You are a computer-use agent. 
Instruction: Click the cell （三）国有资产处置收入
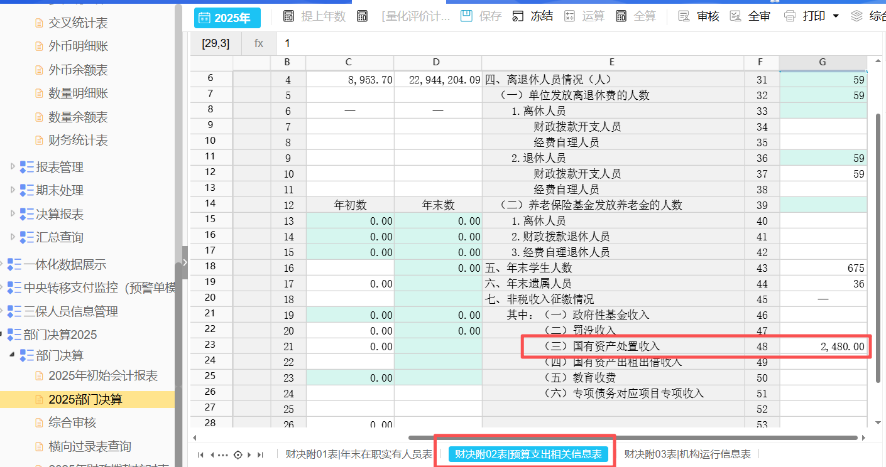click(x=613, y=346)
